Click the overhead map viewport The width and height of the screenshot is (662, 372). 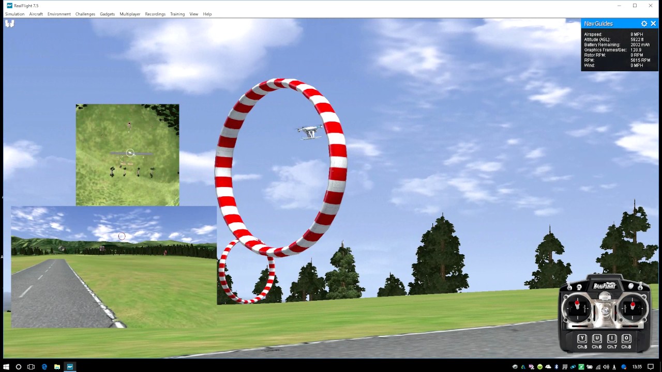tap(127, 155)
